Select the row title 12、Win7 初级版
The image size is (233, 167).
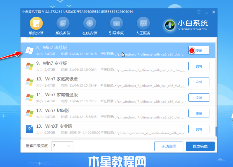pyautogui.click(x=53, y=110)
